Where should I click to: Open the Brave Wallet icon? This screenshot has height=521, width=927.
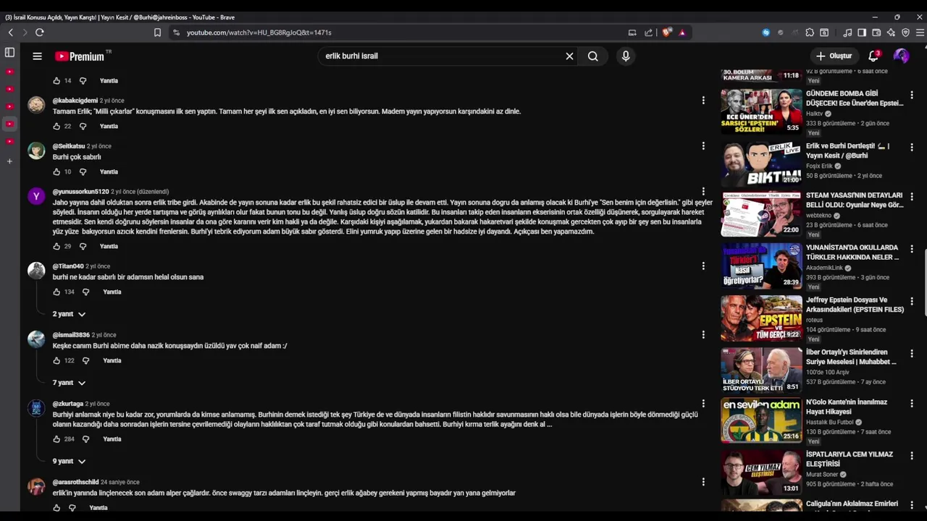[876, 33]
